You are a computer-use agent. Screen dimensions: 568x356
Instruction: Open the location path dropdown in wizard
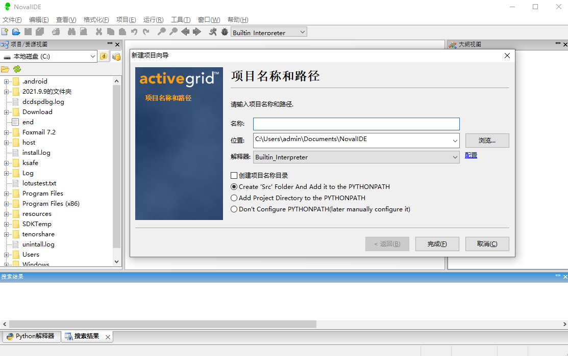click(455, 141)
